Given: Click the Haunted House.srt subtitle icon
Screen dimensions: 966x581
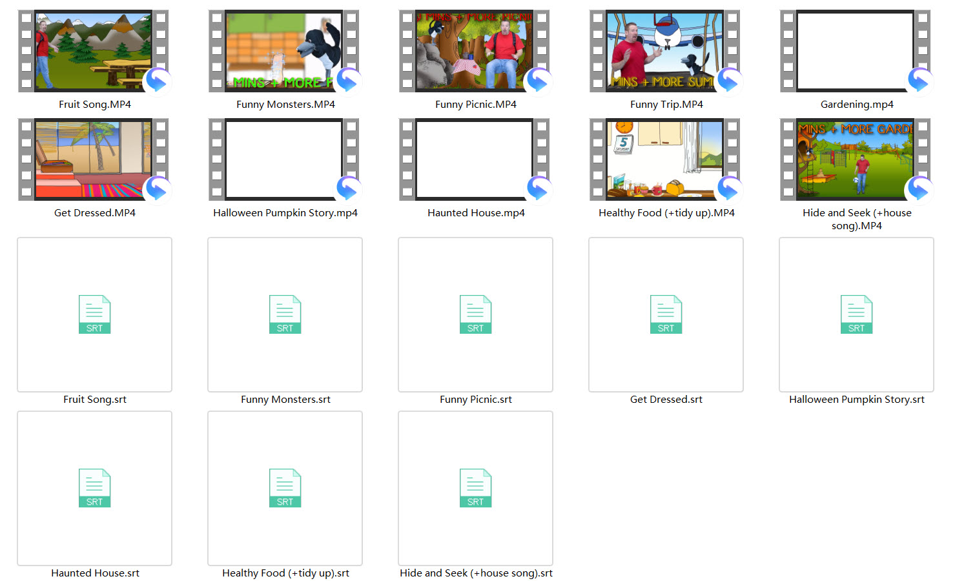Looking at the screenshot, I should pos(94,488).
